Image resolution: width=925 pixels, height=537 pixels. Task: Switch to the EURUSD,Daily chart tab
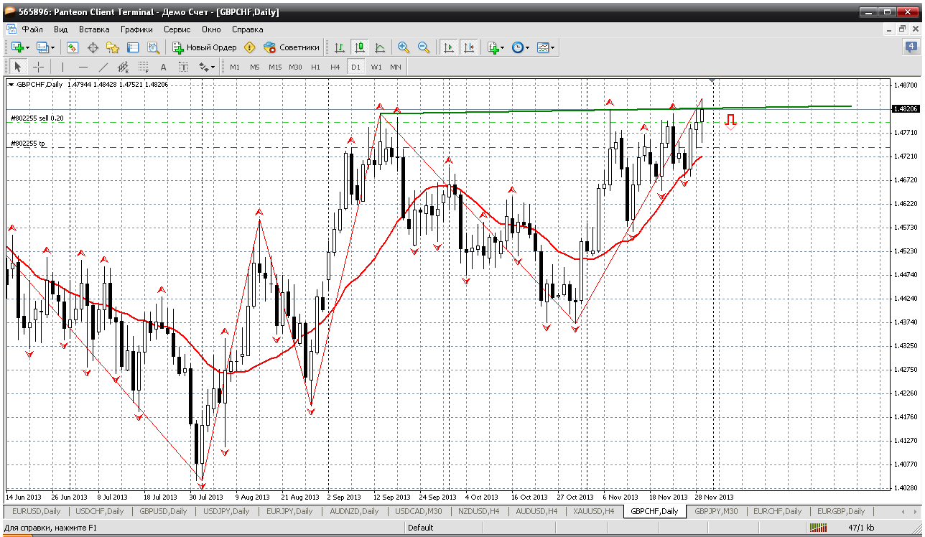pyautogui.click(x=37, y=511)
